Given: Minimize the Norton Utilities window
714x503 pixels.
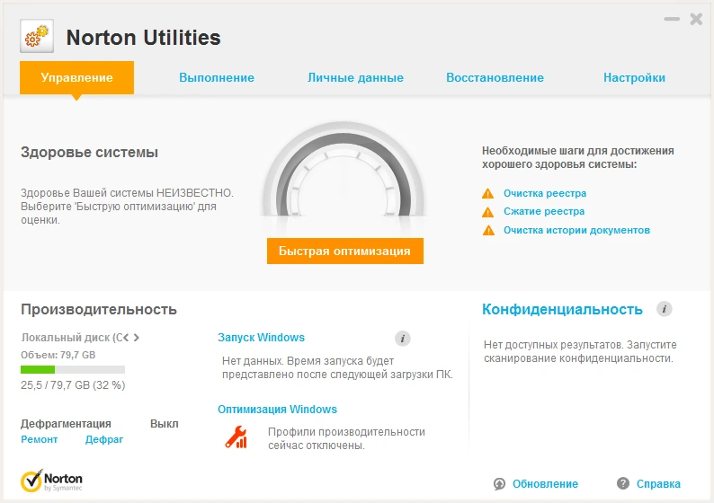Looking at the screenshot, I should 672,19.
